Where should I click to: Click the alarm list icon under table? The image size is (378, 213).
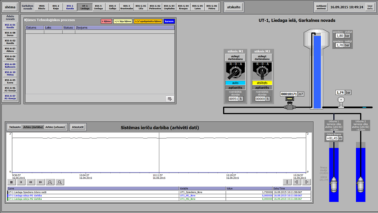click(x=170, y=99)
